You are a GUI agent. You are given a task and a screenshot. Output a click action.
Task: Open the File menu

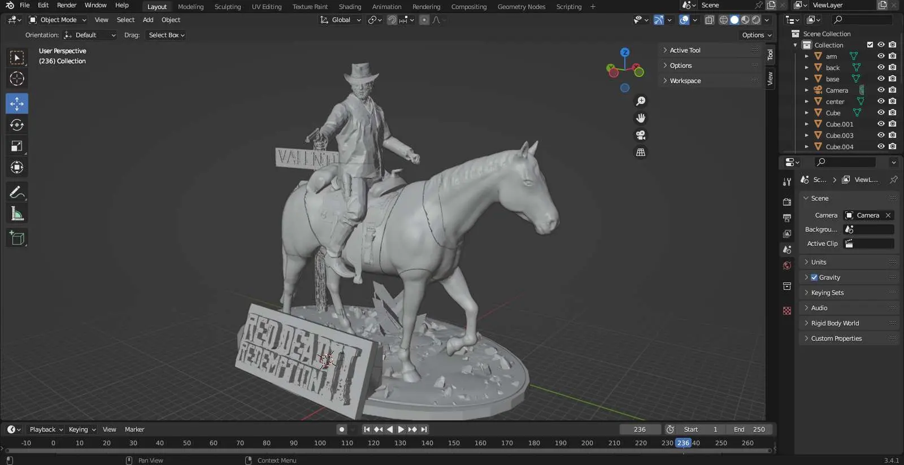(25, 5)
